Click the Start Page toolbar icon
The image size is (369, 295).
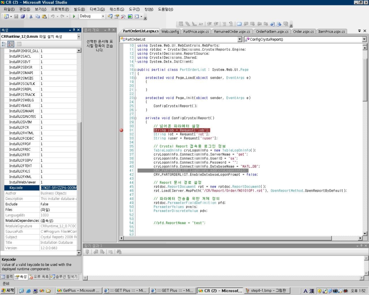pyautogui.click(x=130, y=17)
